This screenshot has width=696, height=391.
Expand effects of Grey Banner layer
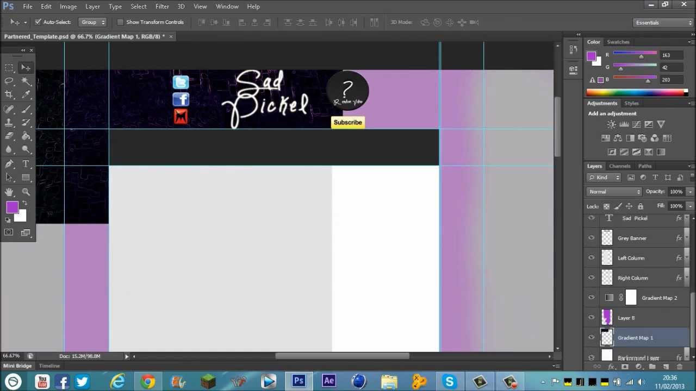tap(687, 238)
